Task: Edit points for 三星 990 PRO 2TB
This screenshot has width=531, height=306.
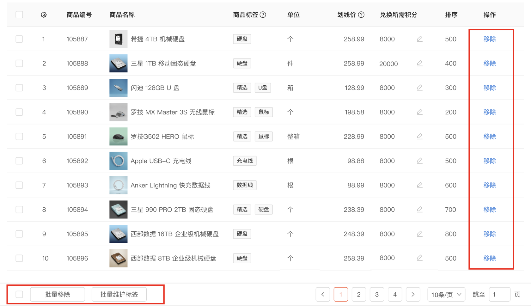Action: (x=420, y=209)
